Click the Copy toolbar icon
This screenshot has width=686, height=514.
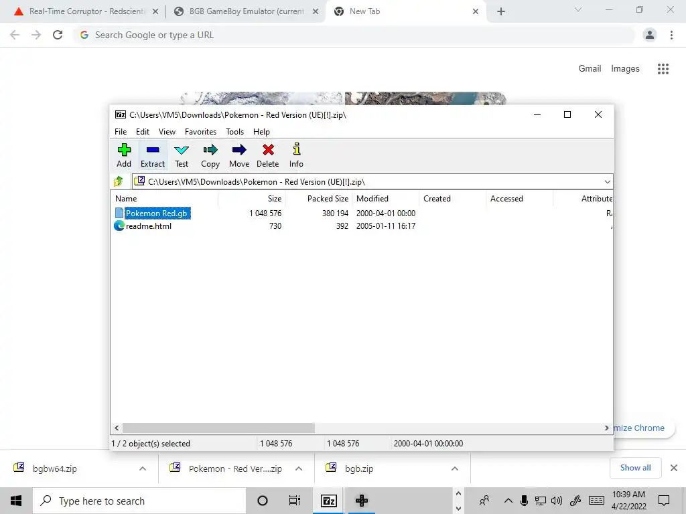[210, 155]
